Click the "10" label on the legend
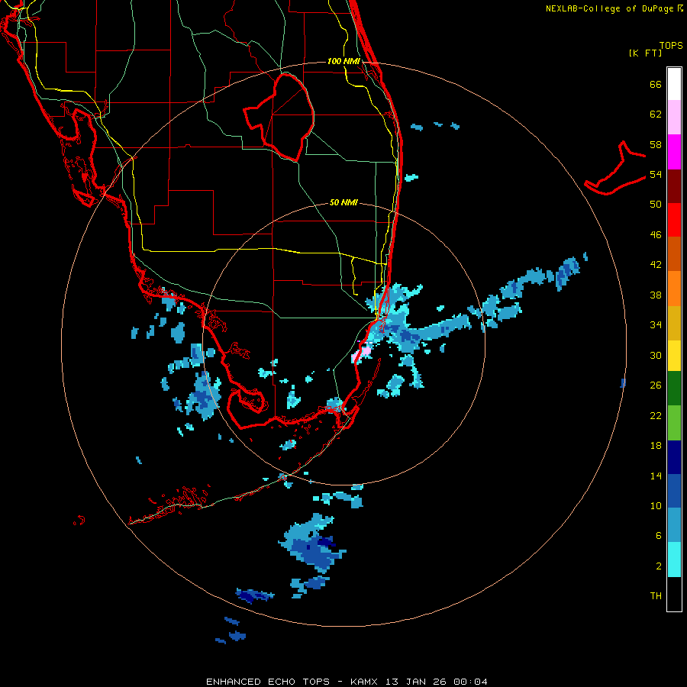Screen dimensions: 687x687 656,506
